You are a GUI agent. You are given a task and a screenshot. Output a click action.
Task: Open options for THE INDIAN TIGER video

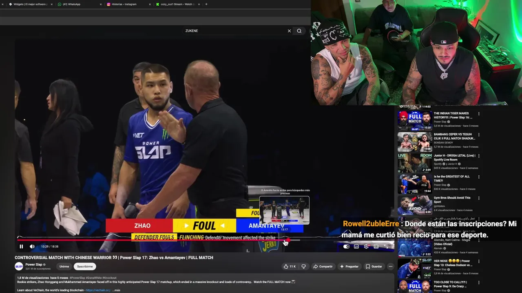pos(479,114)
